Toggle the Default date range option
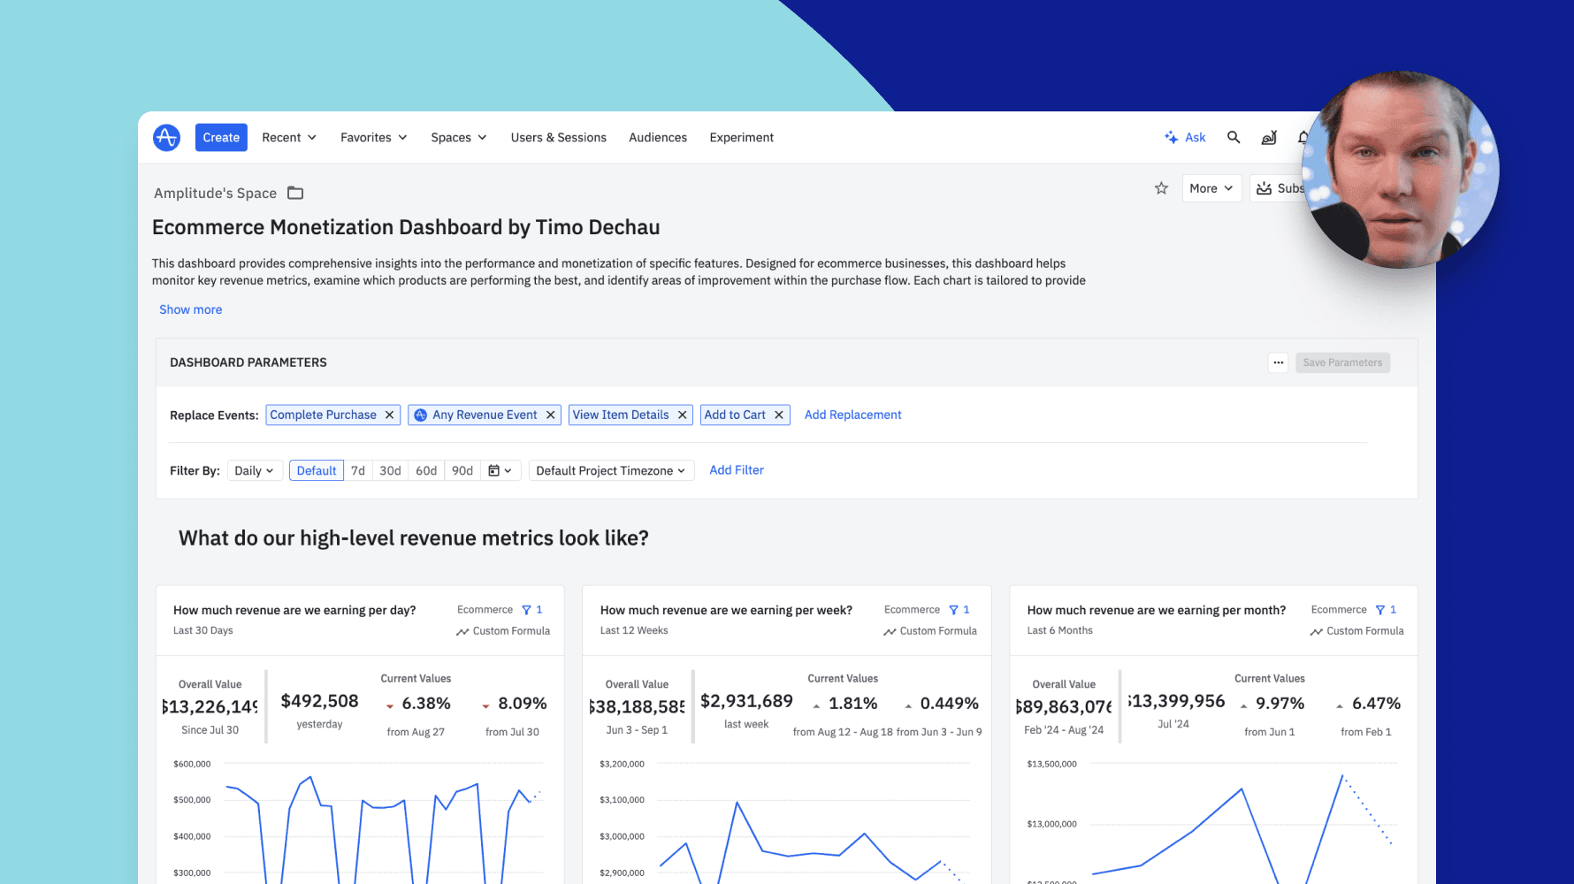Screen dimensions: 1574x884 [316, 470]
